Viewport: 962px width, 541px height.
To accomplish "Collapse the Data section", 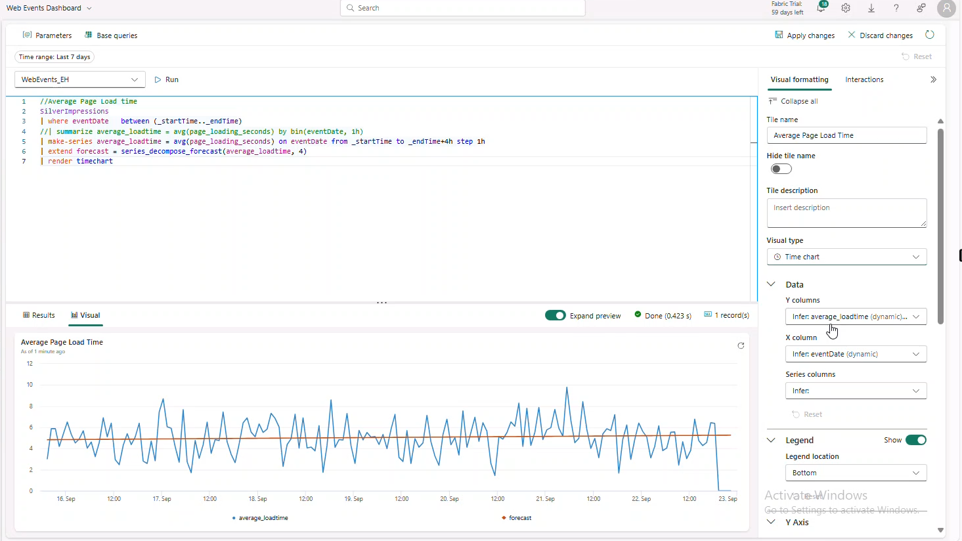I will 771,284.
